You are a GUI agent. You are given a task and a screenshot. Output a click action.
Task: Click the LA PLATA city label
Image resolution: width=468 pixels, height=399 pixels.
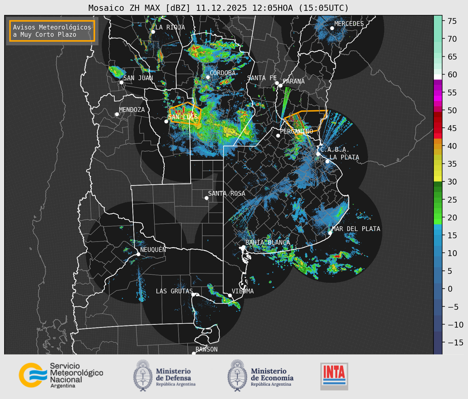(344, 157)
